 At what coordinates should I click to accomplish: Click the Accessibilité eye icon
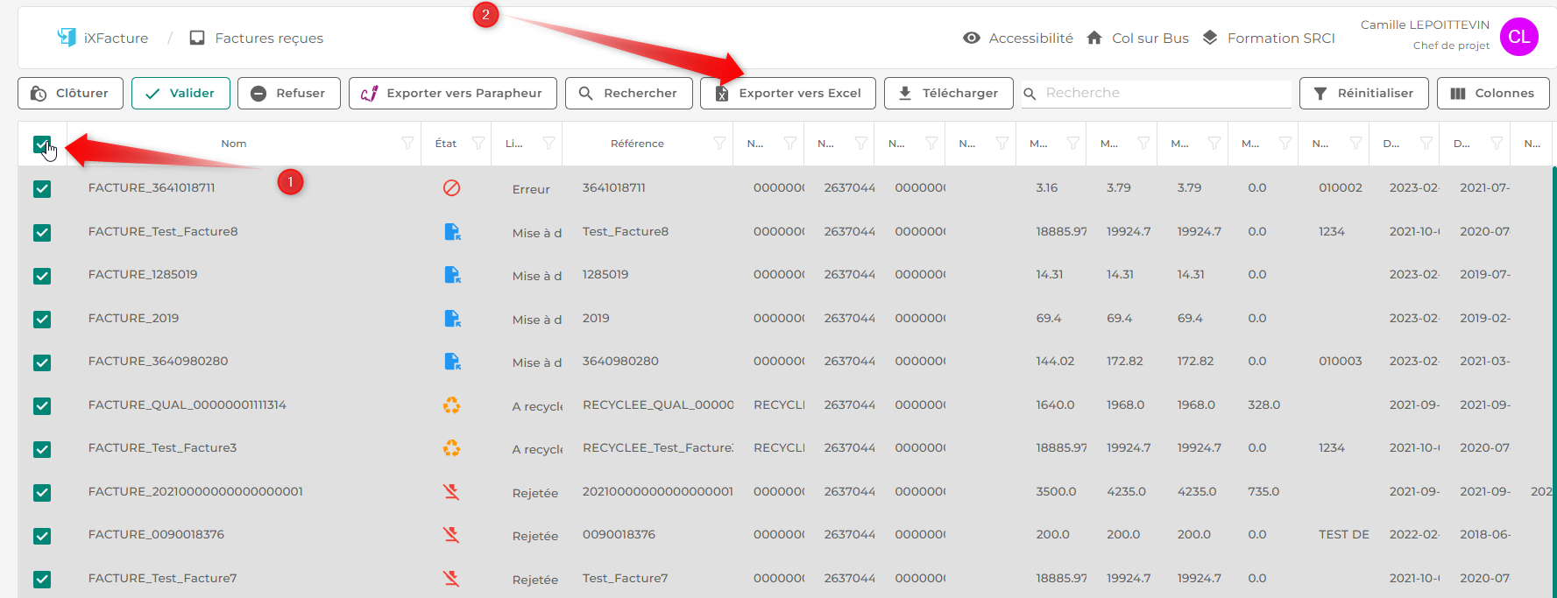pos(971,38)
